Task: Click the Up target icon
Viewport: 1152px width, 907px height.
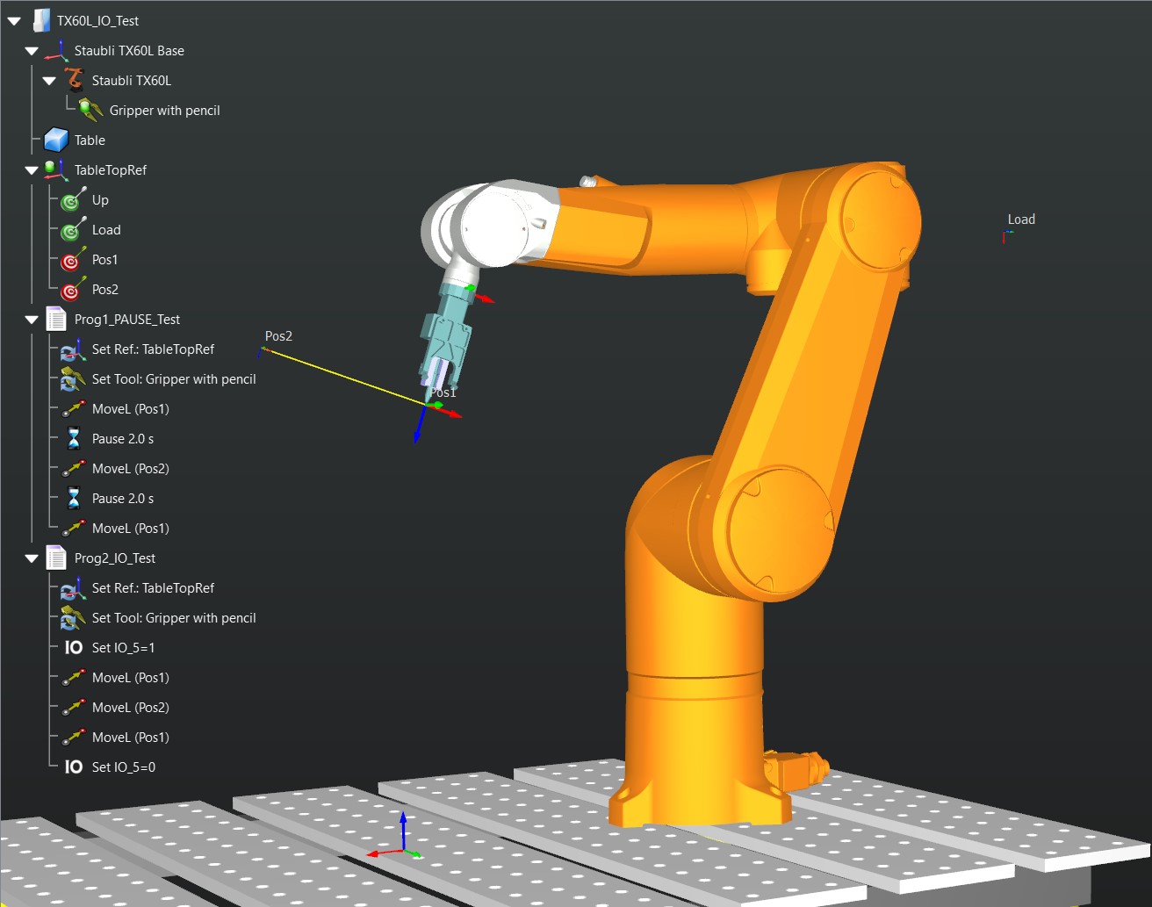Action: (73, 200)
